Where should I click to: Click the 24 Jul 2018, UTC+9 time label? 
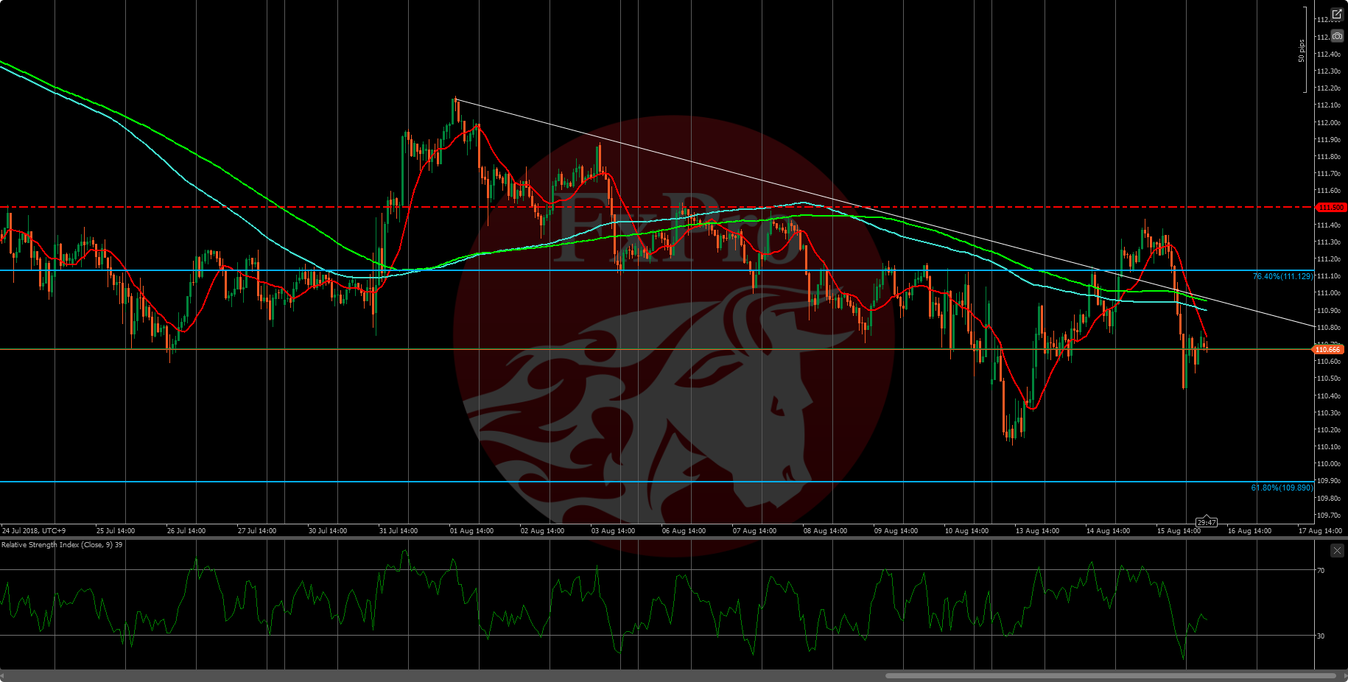[34, 530]
